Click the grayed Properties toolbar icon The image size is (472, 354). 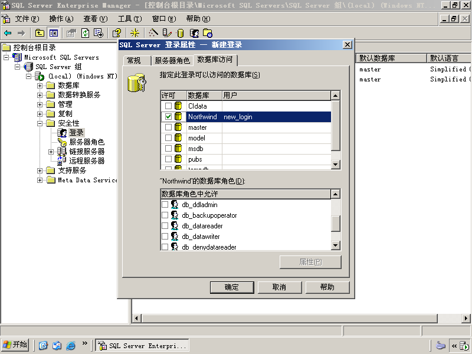(x=71, y=33)
